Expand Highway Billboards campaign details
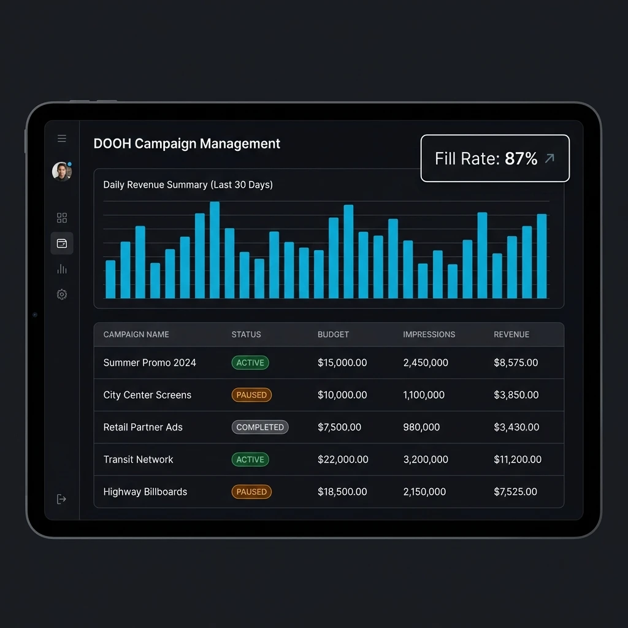Image resolution: width=628 pixels, height=628 pixels. (145, 491)
